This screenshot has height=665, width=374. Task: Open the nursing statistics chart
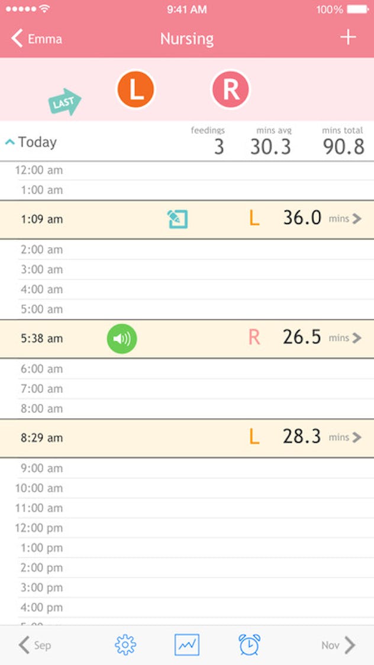click(187, 644)
